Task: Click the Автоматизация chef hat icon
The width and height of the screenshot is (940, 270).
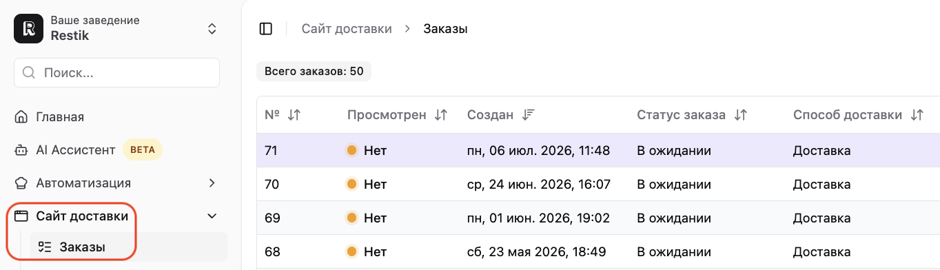Action: click(21, 183)
